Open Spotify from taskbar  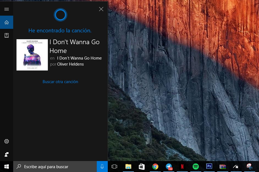[x=196, y=167]
